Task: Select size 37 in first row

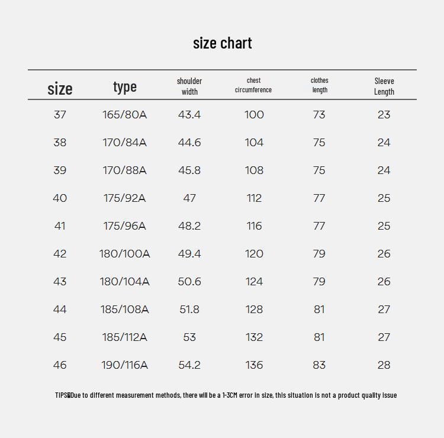Action: (60, 115)
